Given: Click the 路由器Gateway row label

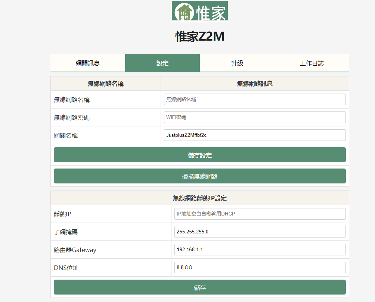Looking at the screenshot, I should (x=75, y=250).
